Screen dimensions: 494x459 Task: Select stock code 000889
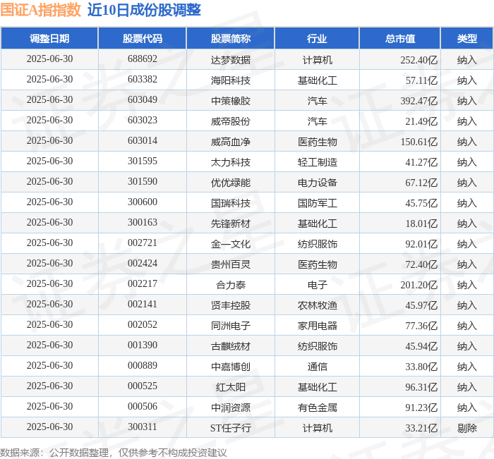click(143, 366)
